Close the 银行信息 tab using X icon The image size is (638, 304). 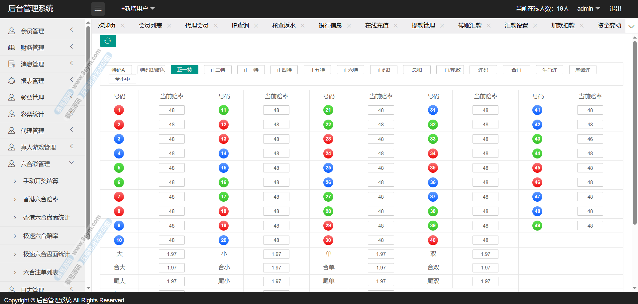[x=349, y=26]
